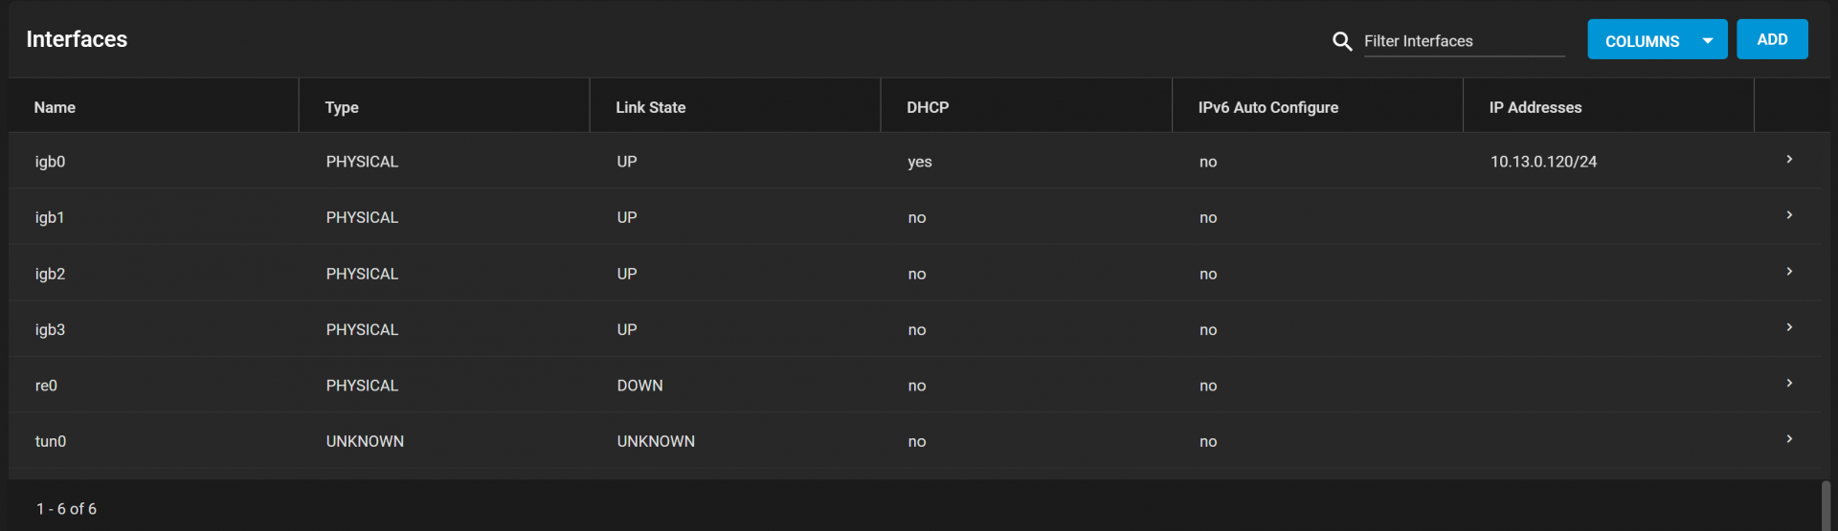Click the COLUMNS button
This screenshot has height=531, width=1838.
click(1657, 39)
